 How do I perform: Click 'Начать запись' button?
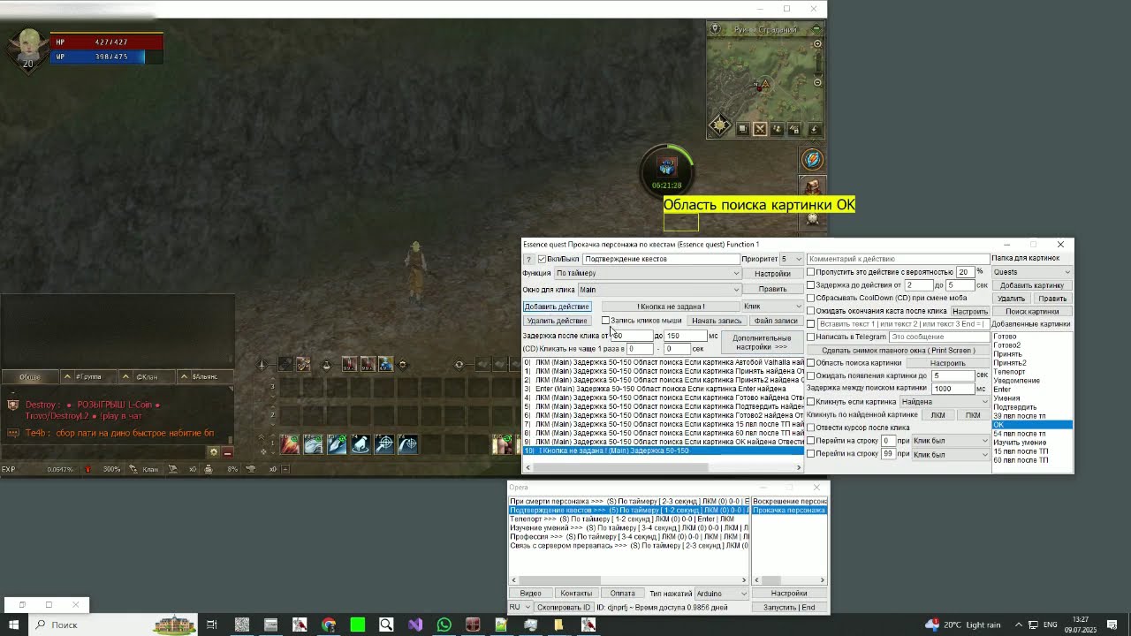coord(717,321)
